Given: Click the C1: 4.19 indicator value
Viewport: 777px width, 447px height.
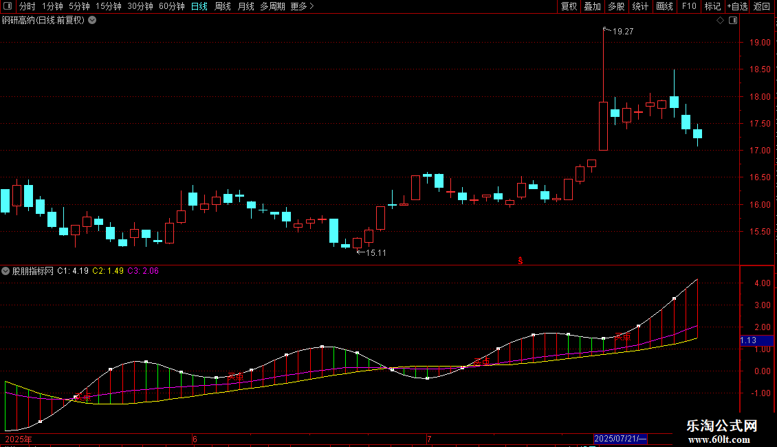Looking at the screenshot, I should click(73, 271).
